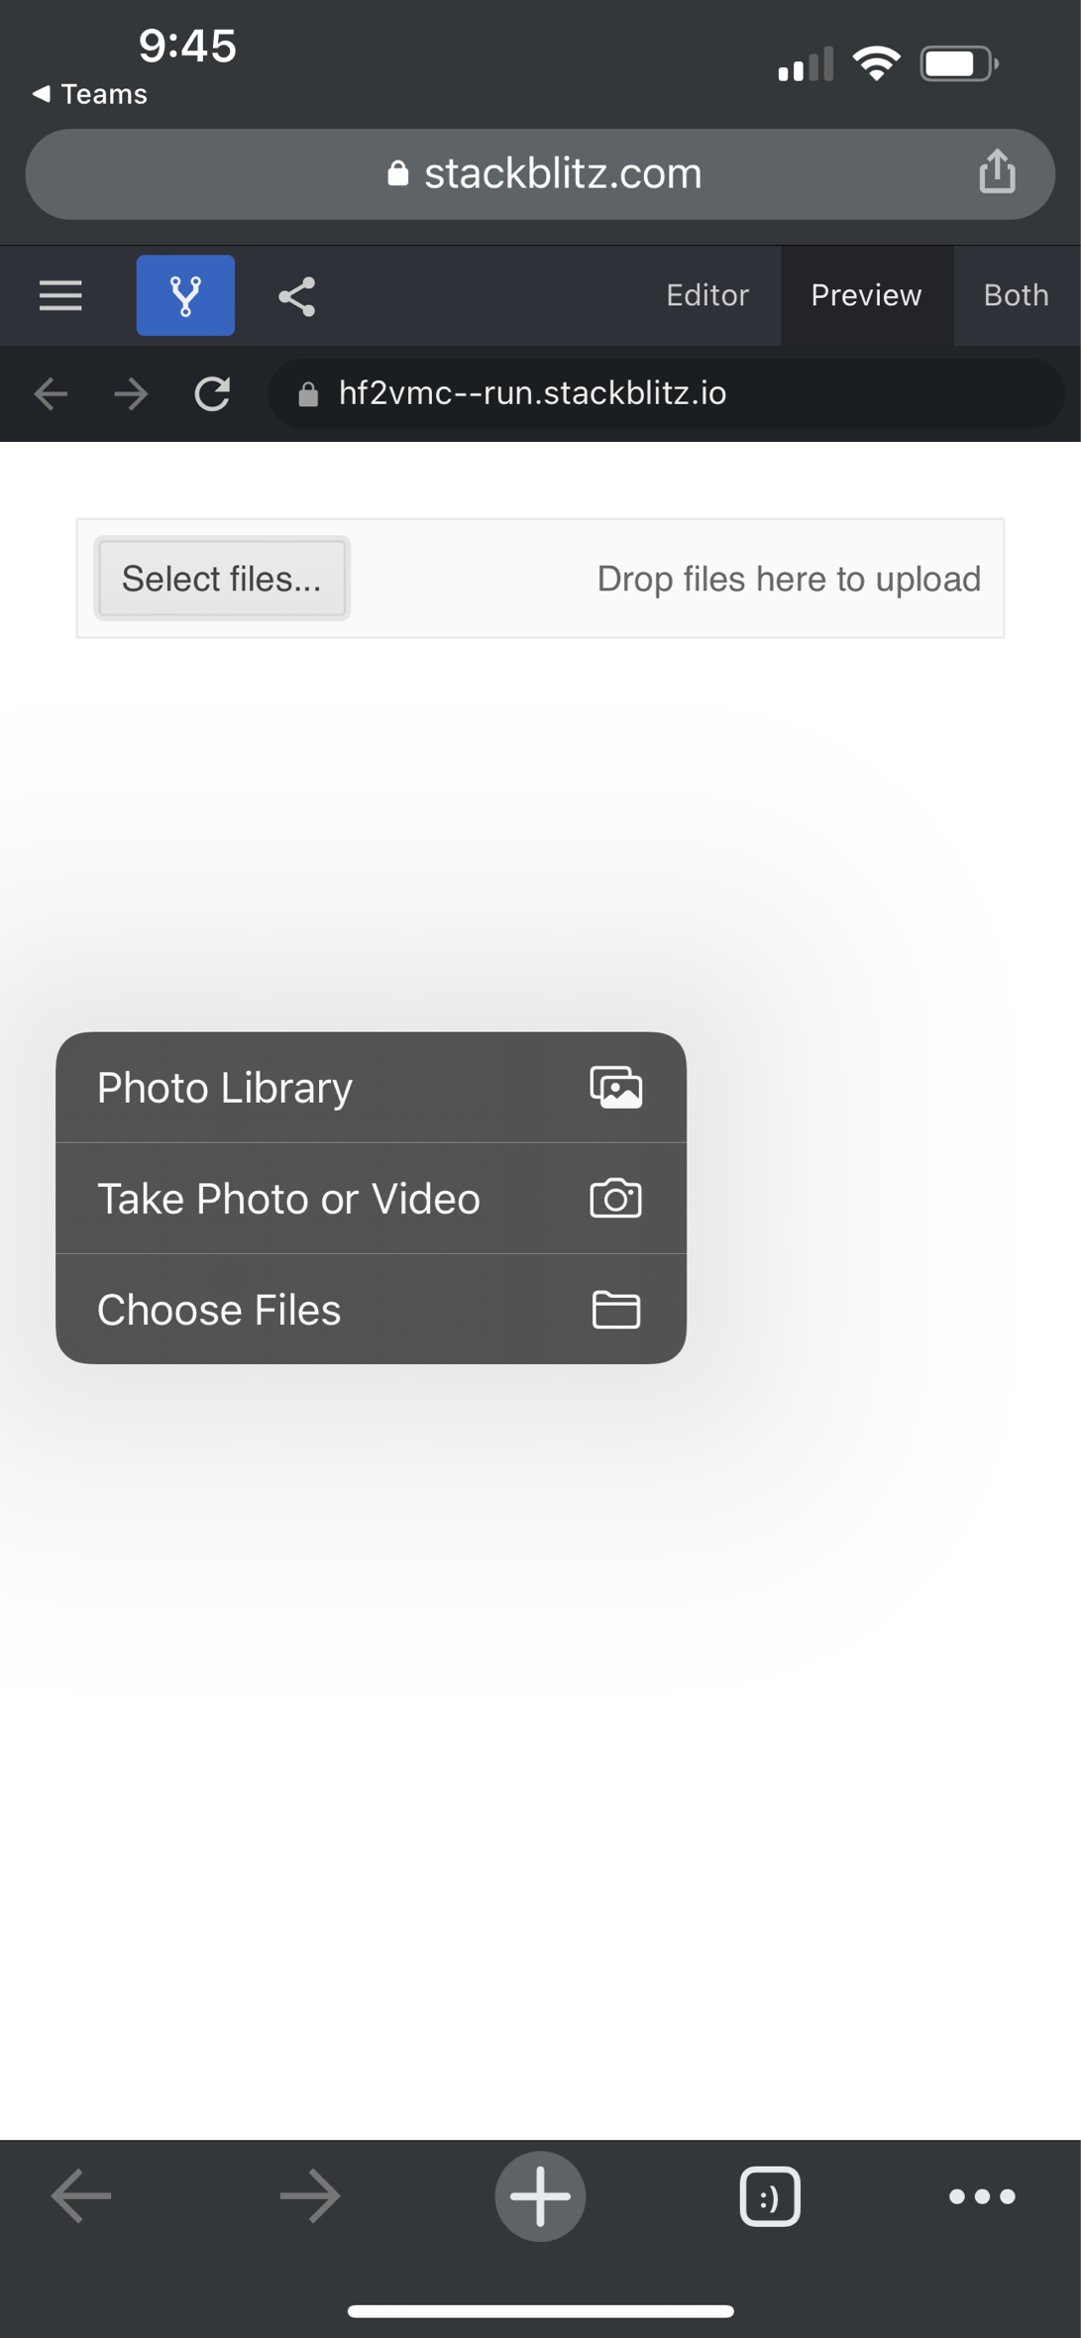1081x2338 pixels.
Task: Tap the share icon next to the logo
Action: [x=297, y=294]
